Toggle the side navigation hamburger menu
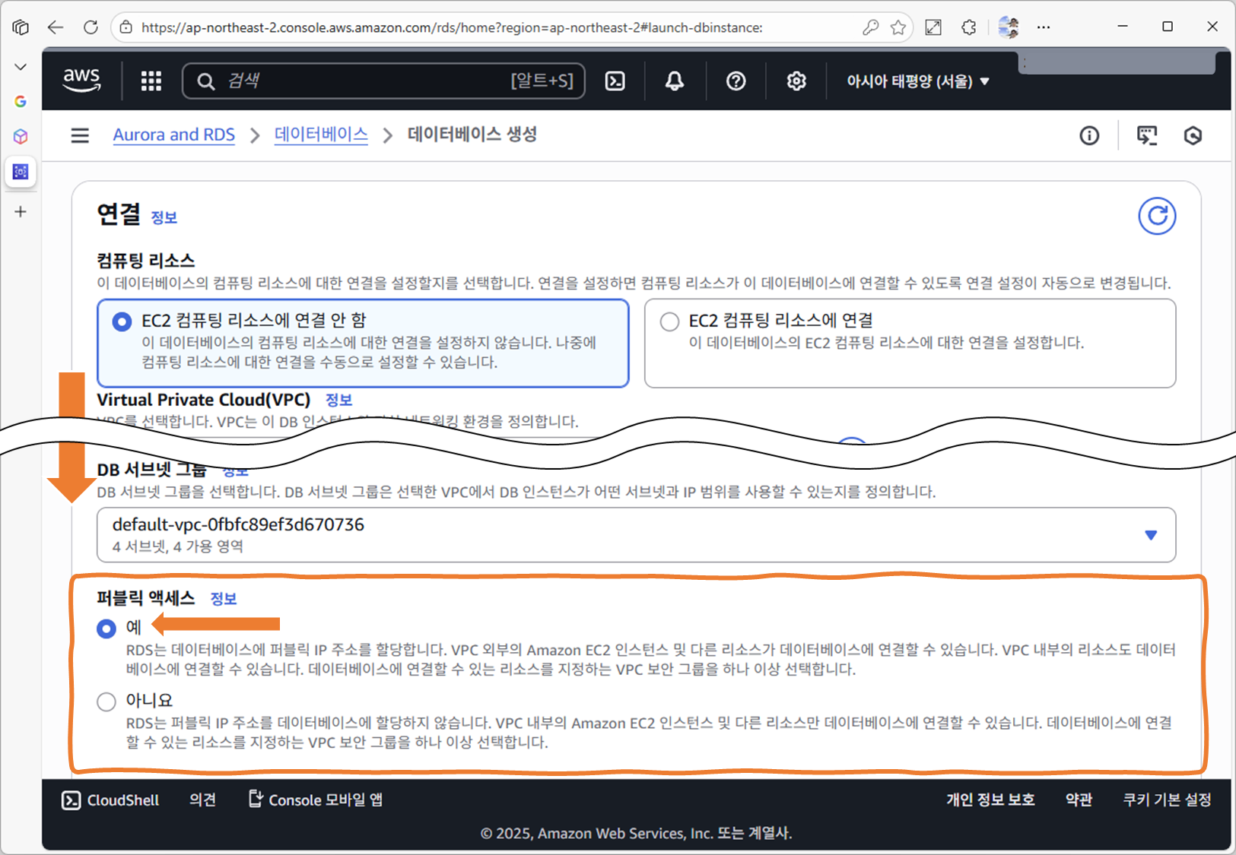The width and height of the screenshot is (1236, 855). (80, 135)
